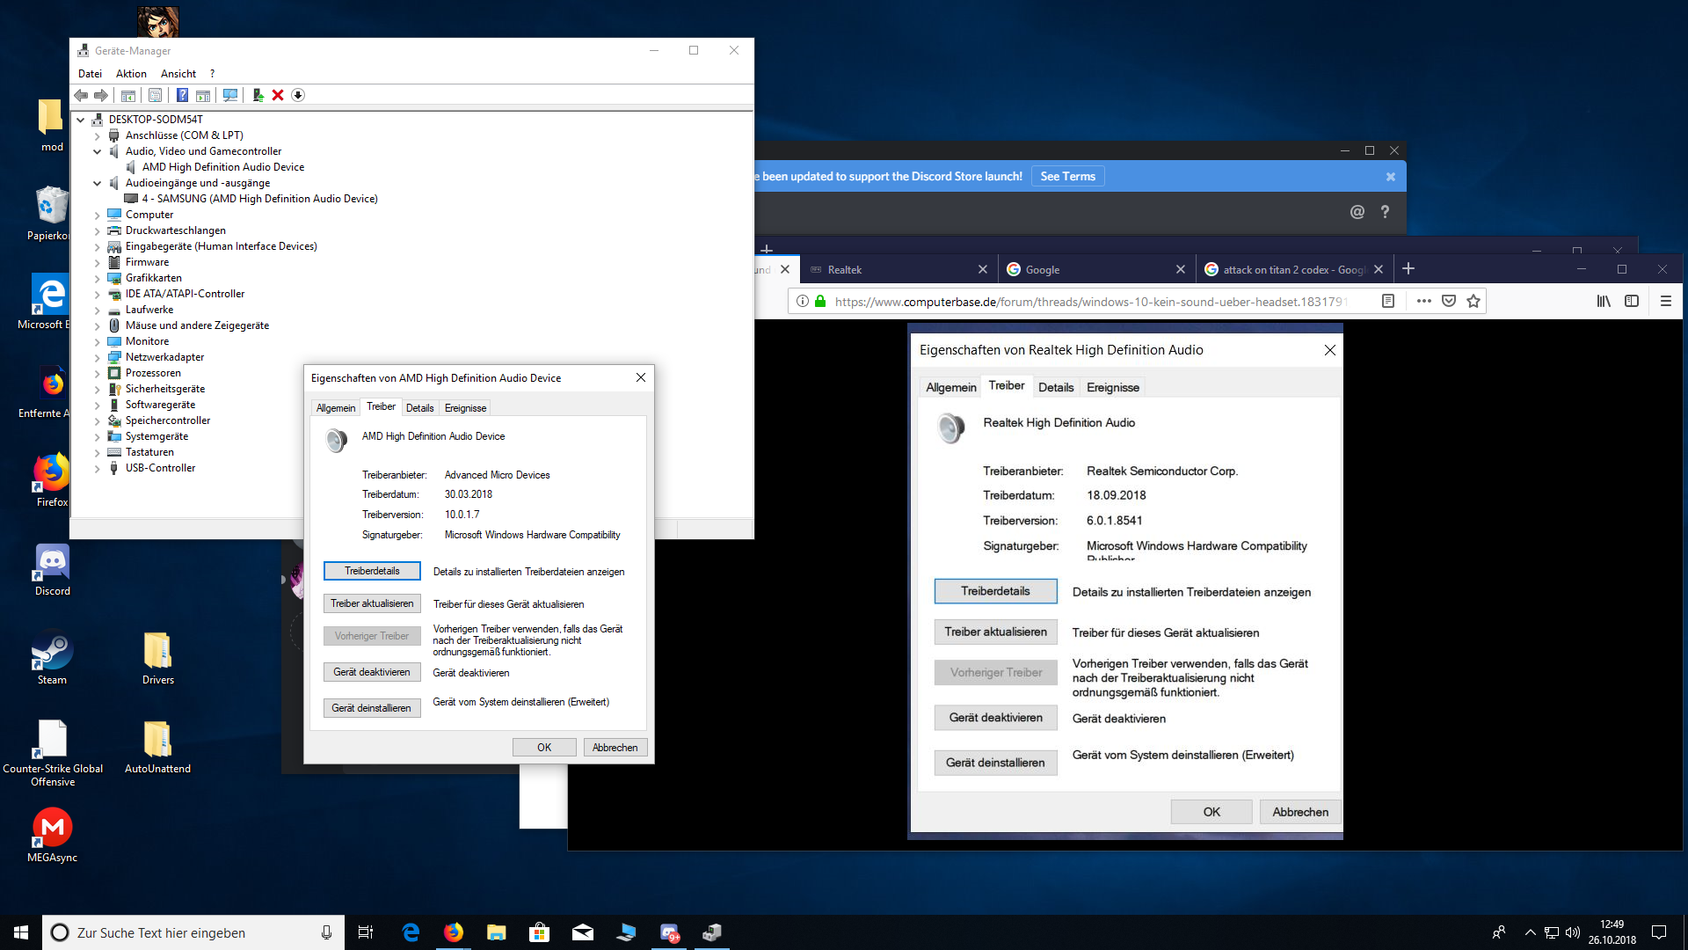Viewport: 1688px width, 950px height.
Task: Click Discord mentions @ icon
Action: pyautogui.click(x=1357, y=212)
